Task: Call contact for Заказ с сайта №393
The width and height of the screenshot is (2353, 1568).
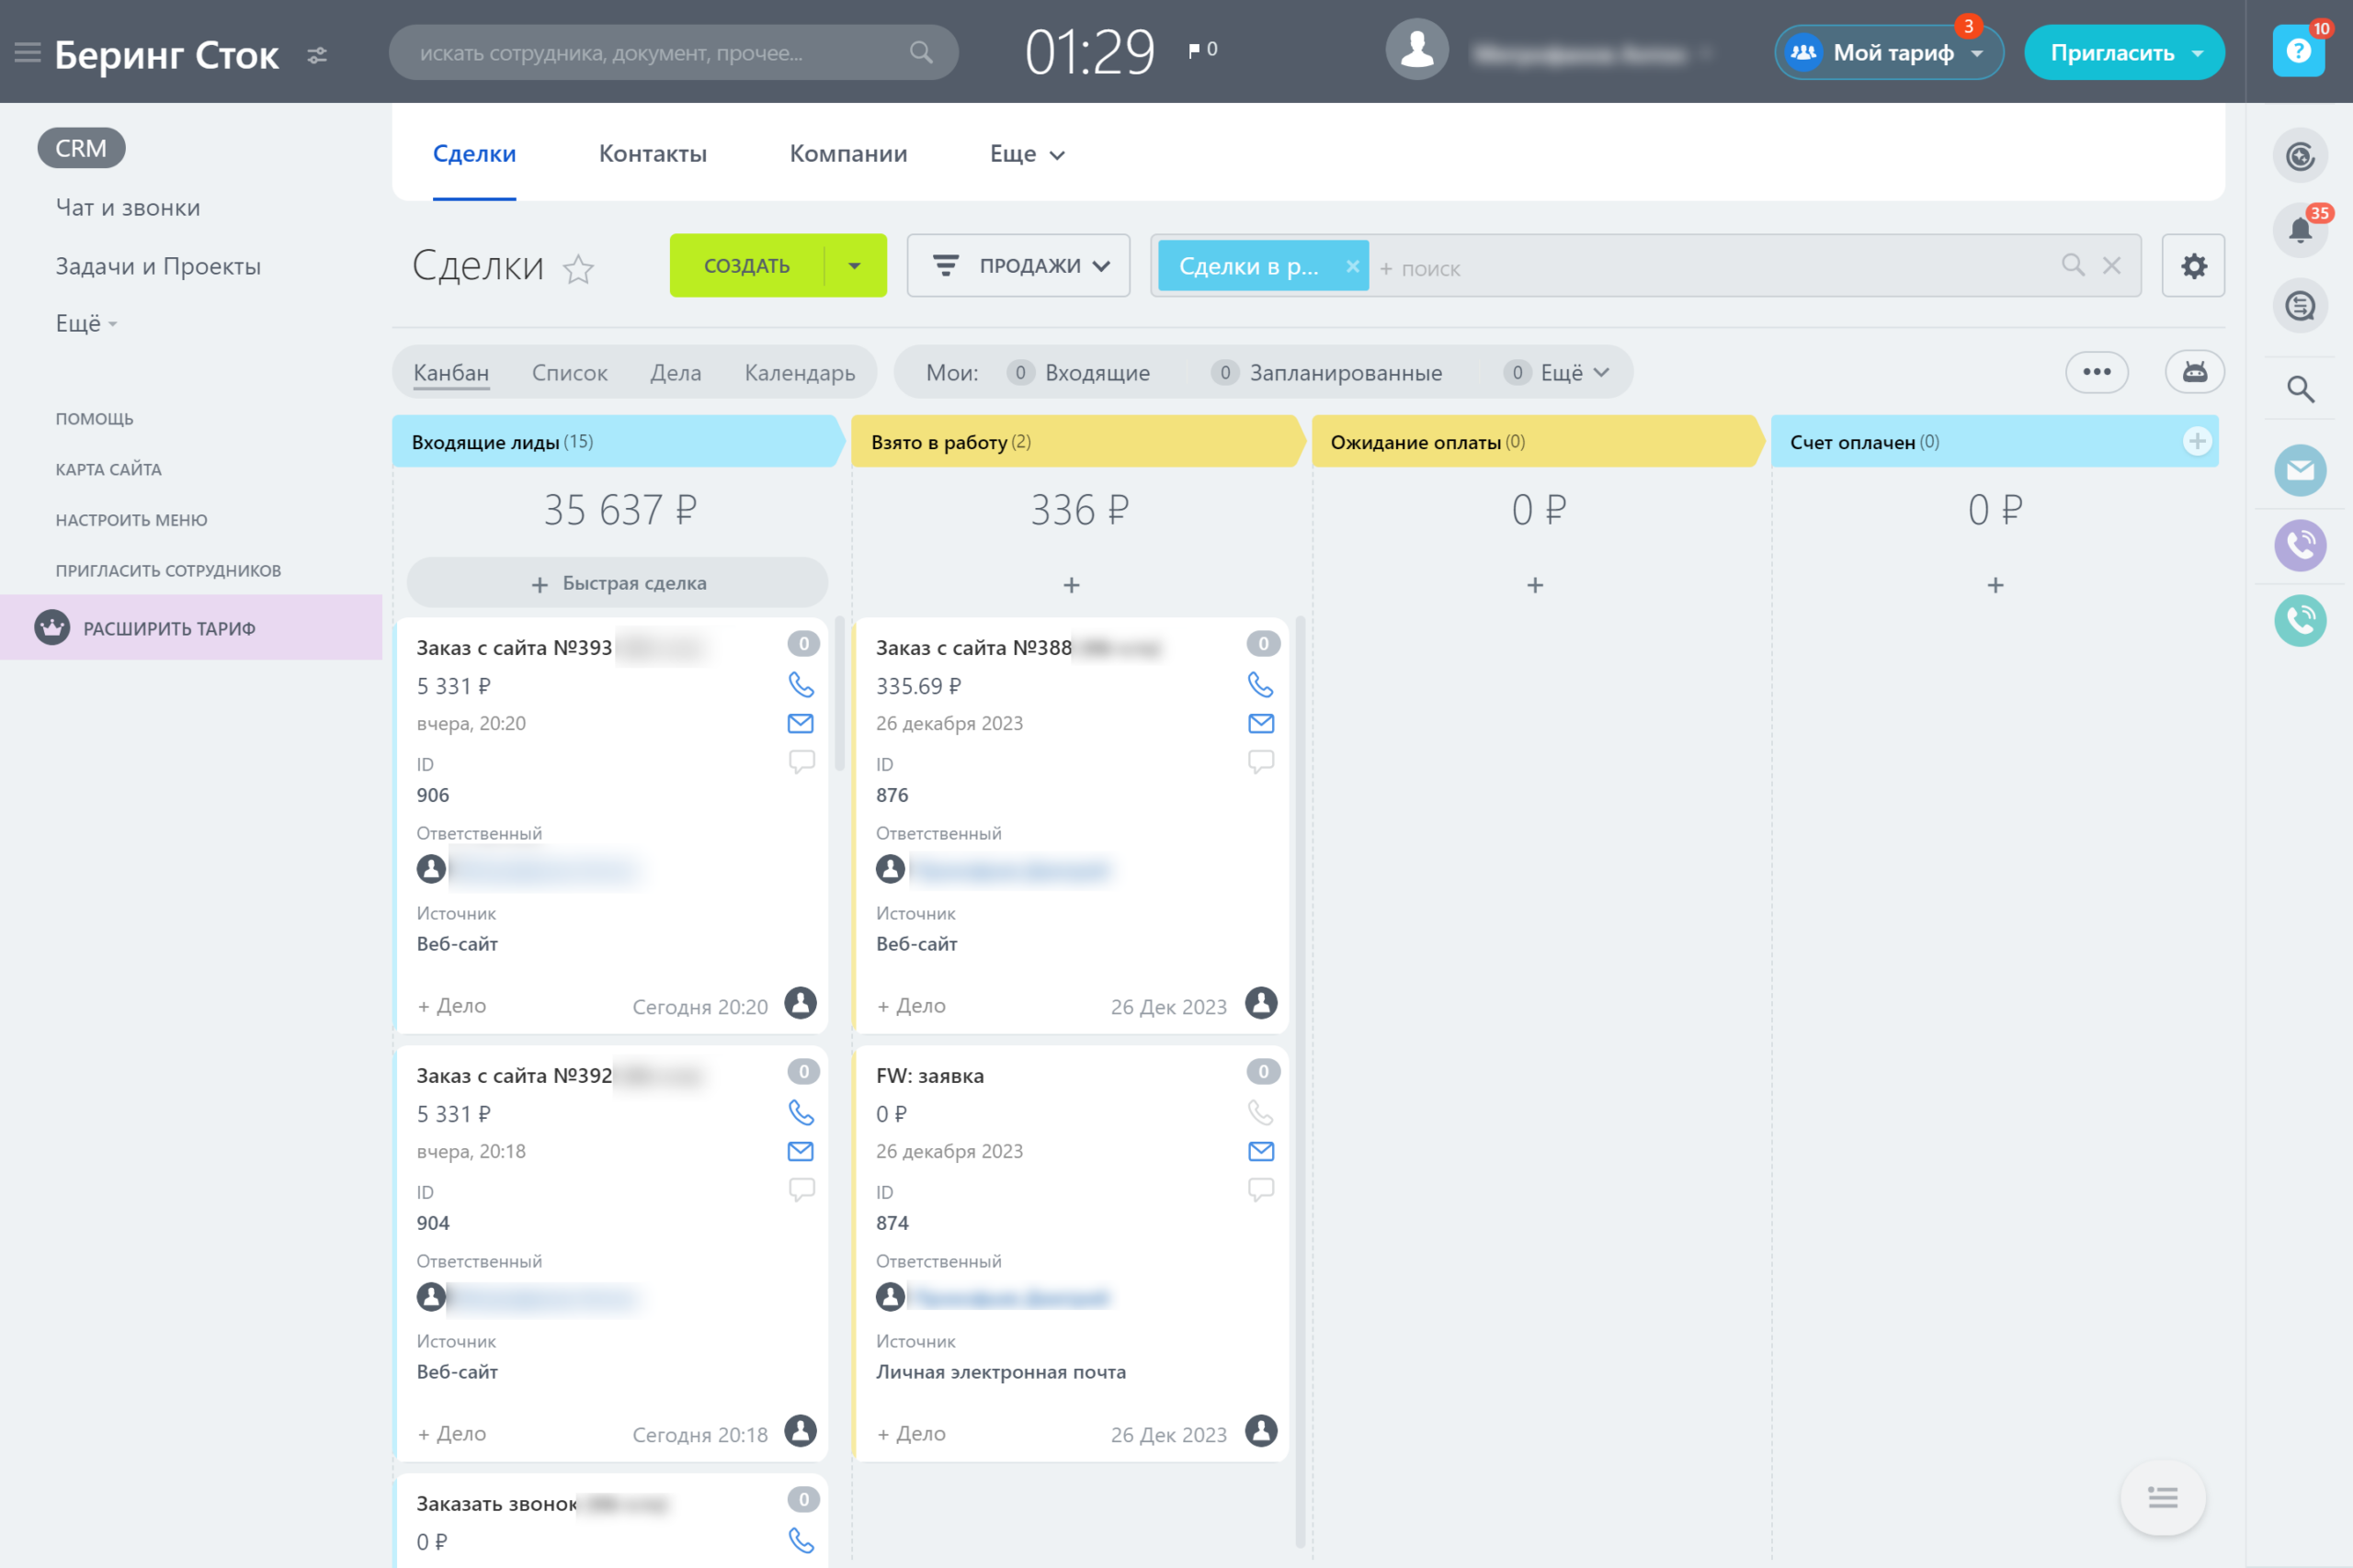Action: [x=801, y=685]
